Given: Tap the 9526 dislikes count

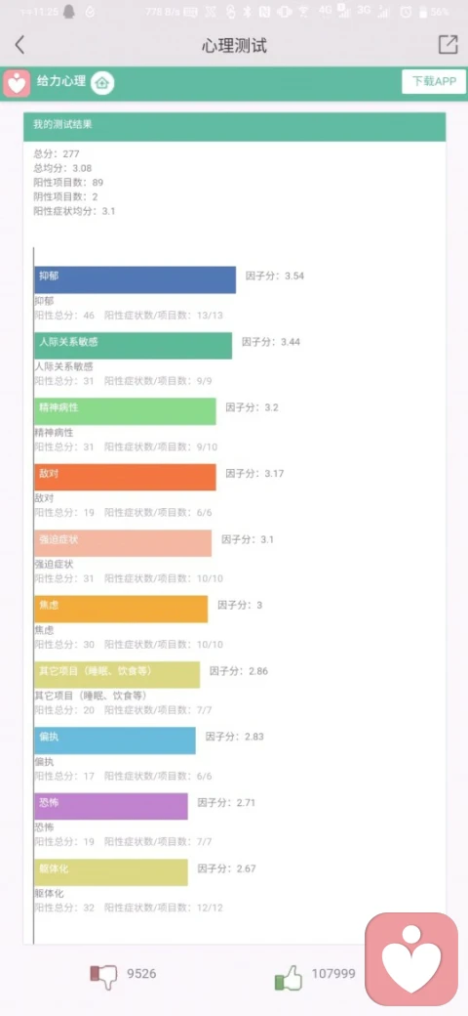Looking at the screenshot, I should tap(141, 973).
